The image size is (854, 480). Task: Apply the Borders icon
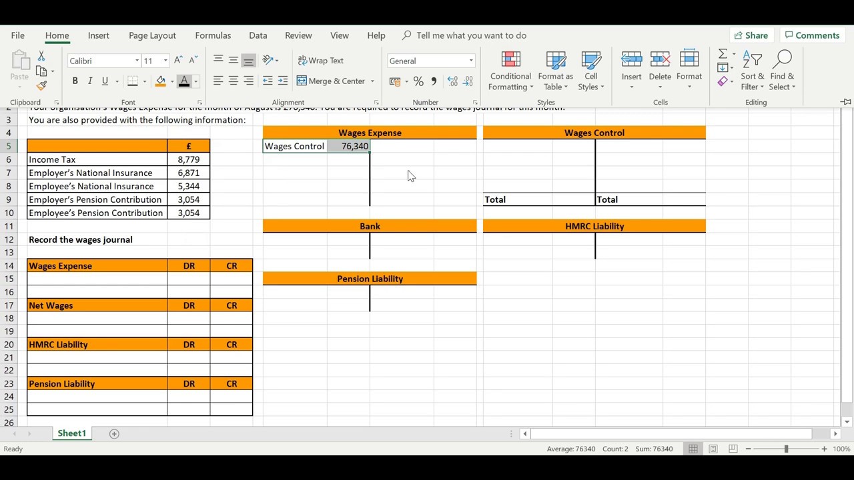(x=133, y=81)
